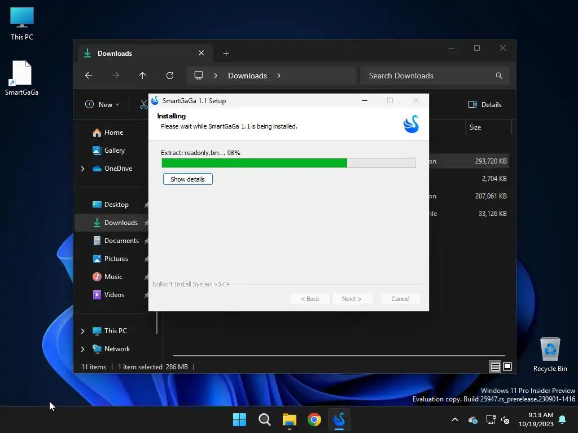
Task: Open Pictures quick access folder
Action: click(x=116, y=258)
